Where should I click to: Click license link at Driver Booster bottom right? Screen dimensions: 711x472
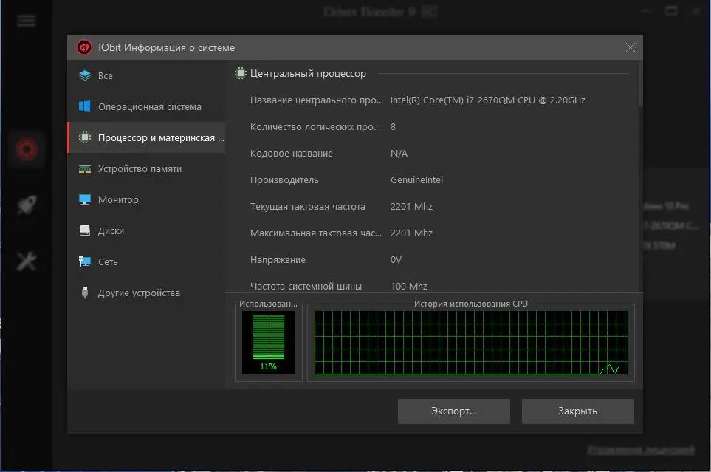641,450
